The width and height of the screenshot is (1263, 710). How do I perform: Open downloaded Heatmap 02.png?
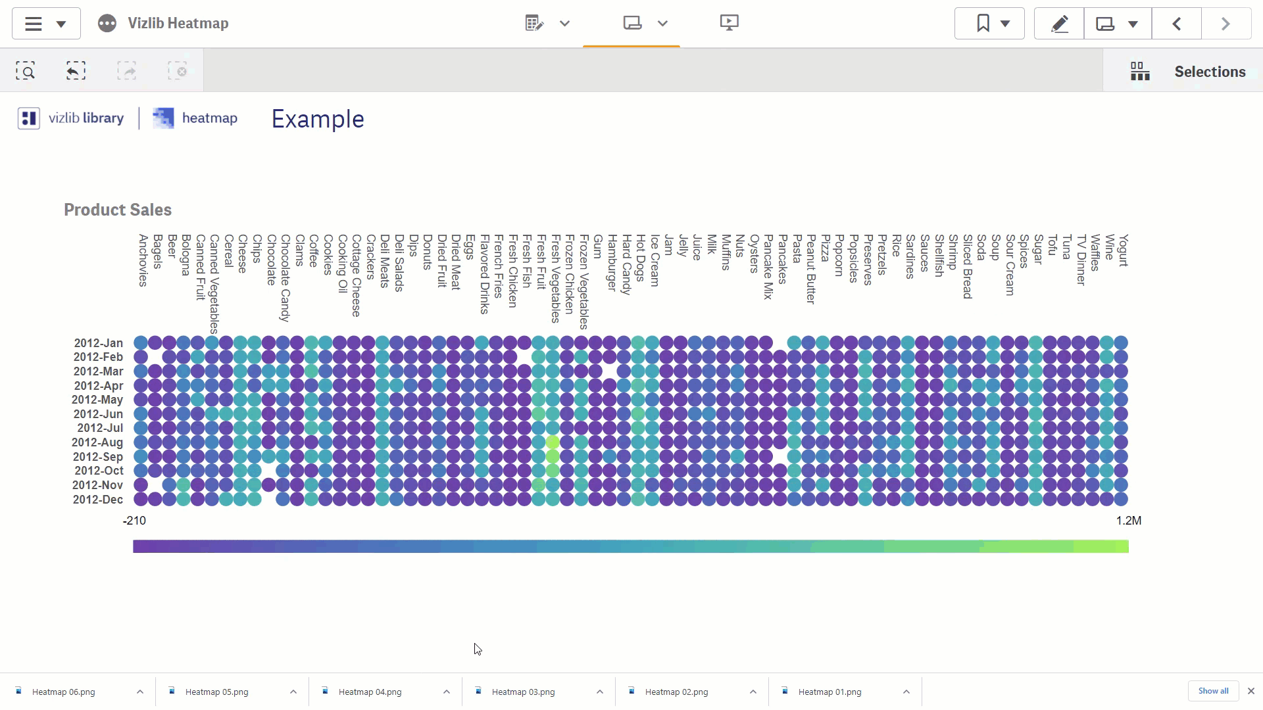click(677, 692)
